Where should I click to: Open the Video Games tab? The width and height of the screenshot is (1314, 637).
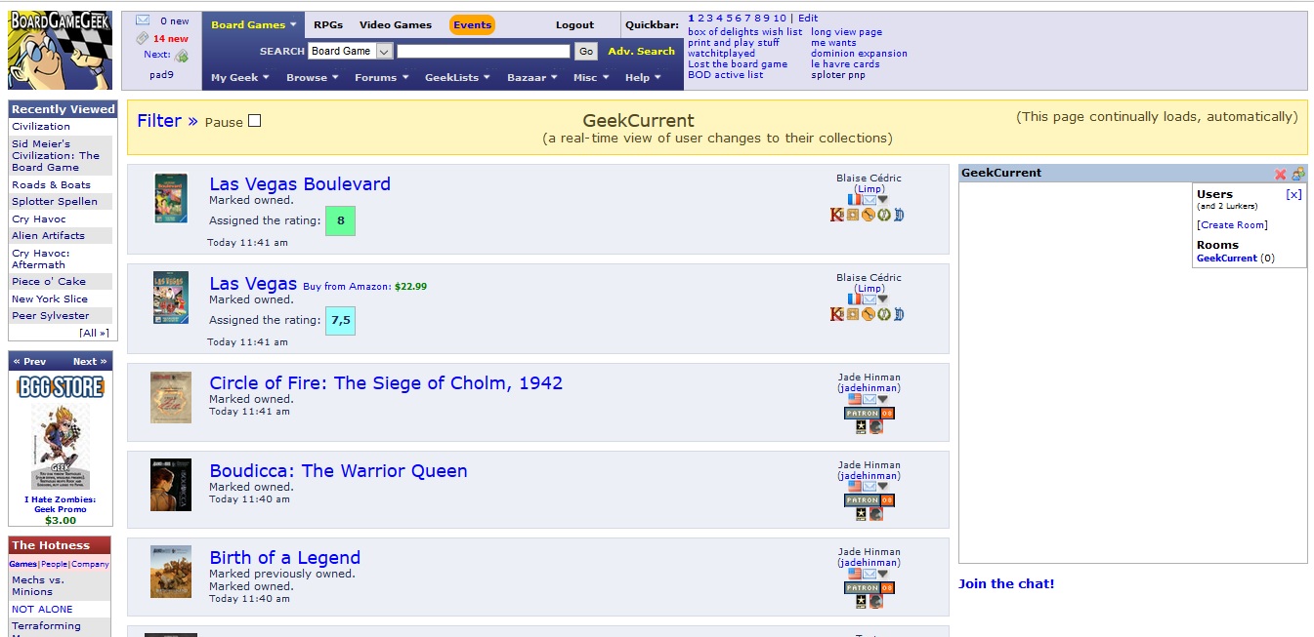pos(395,24)
